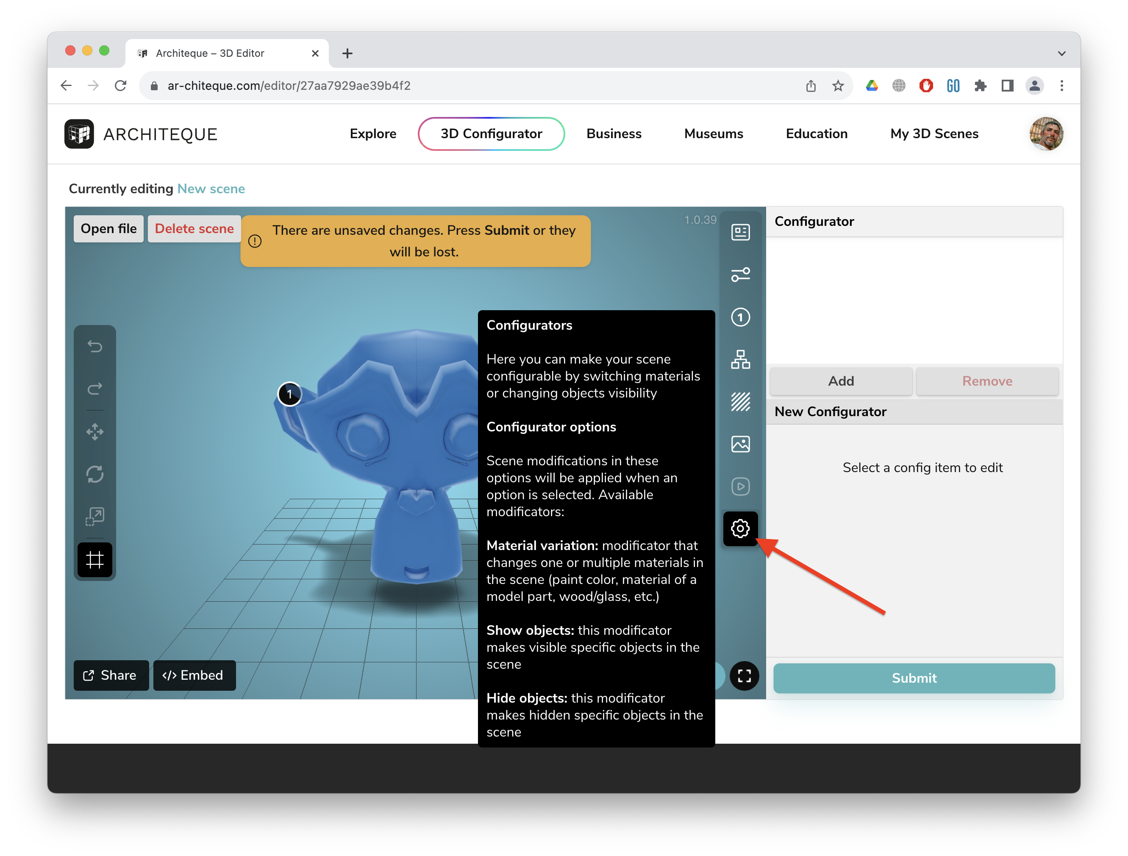Click the undo arrow icon
This screenshot has width=1128, height=856.
[x=95, y=347]
